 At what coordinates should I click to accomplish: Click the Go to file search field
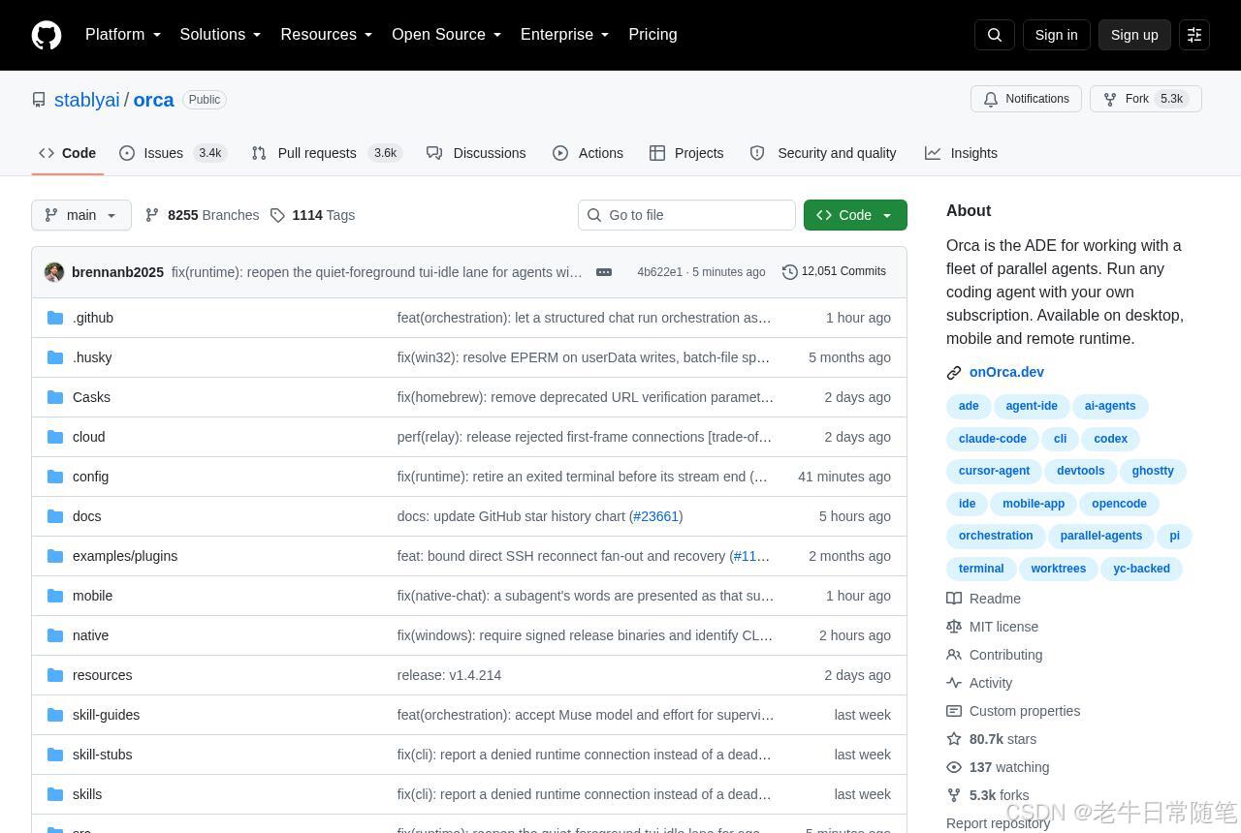point(686,215)
